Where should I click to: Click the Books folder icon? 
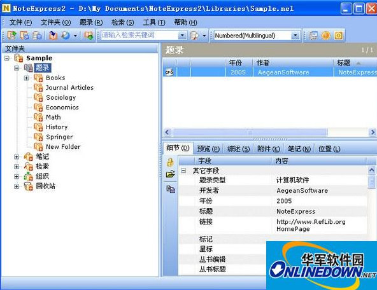(38, 78)
